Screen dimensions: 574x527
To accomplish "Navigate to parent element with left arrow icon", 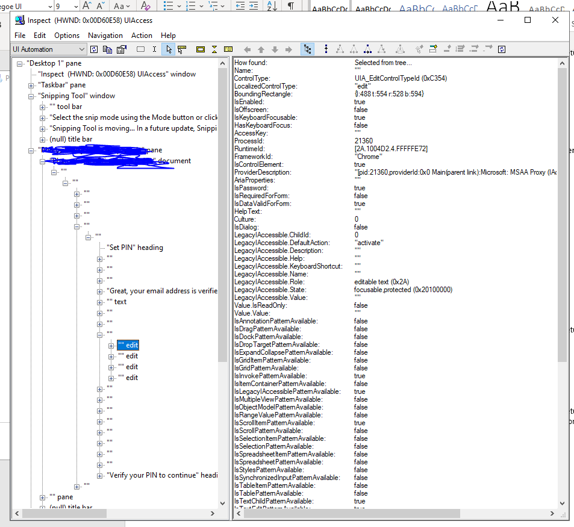I will pos(247,49).
